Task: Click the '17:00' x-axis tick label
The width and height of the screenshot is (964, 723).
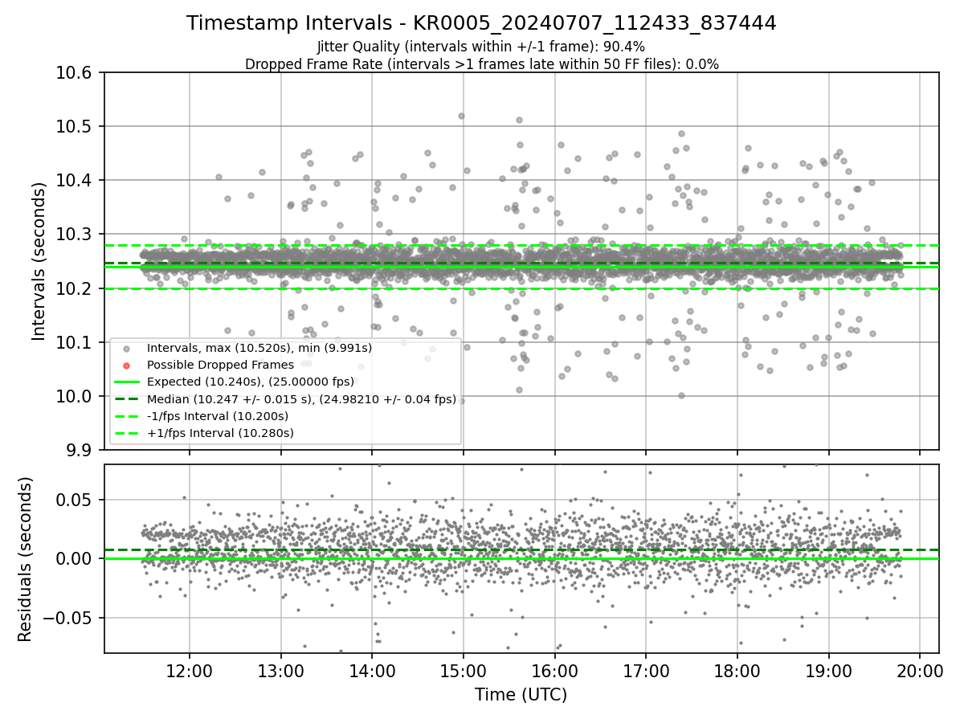Action: pyautogui.click(x=646, y=672)
